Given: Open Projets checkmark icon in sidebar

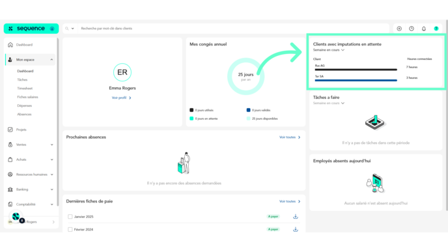Looking at the screenshot, I should 10,130.
